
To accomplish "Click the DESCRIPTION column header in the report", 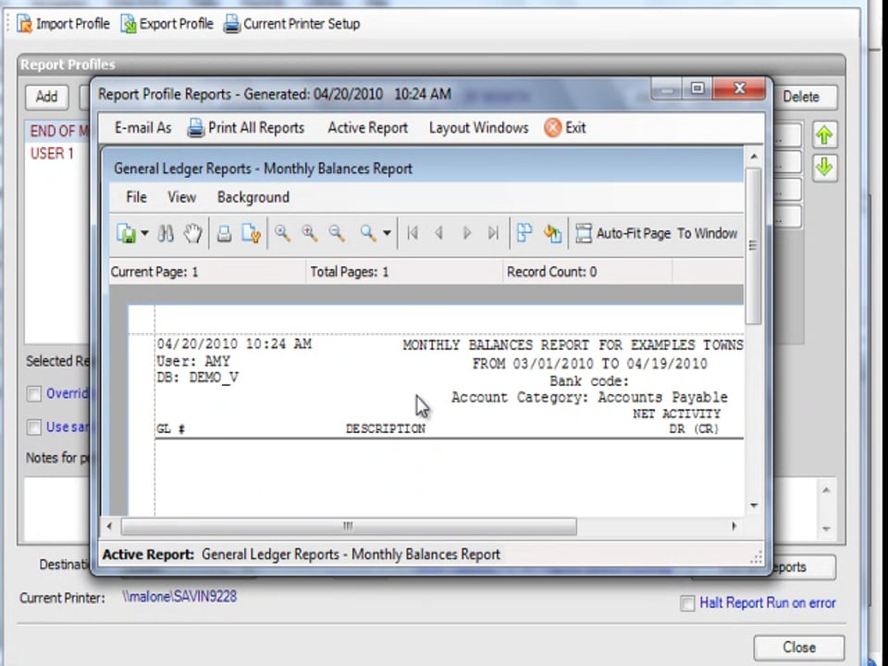I will [386, 428].
